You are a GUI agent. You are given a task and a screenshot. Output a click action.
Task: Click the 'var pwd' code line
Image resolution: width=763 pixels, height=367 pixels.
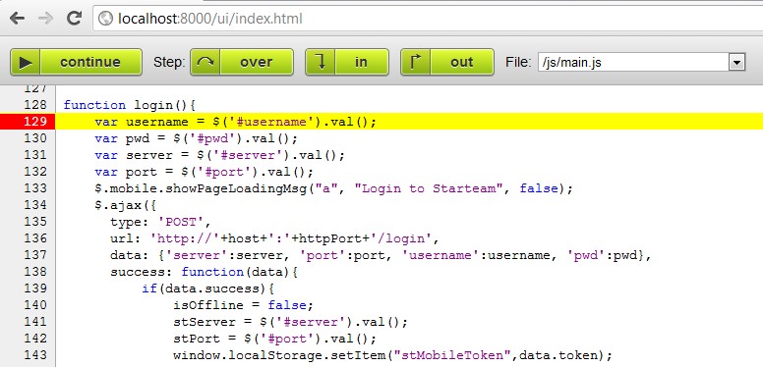tap(196, 138)
